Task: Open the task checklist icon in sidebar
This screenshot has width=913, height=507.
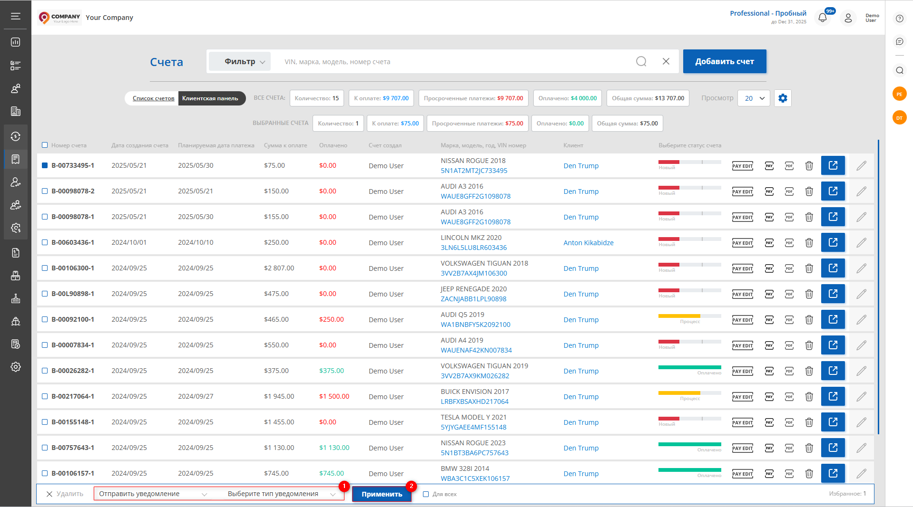Action: 16,66
